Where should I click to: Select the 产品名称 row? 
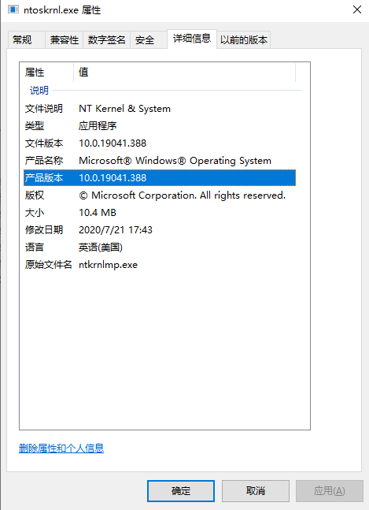160,161
